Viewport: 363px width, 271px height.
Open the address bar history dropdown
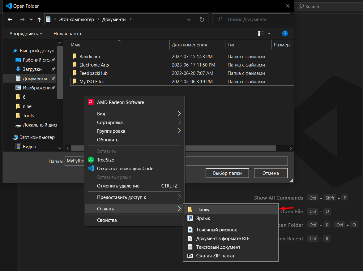(189, 19)
